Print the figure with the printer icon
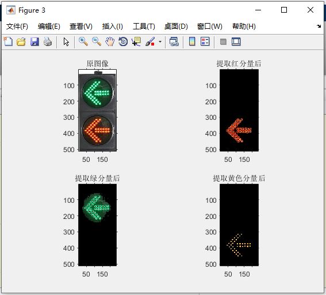The height and width of the screenshot is (295, 326). click(x=48, y=41)
